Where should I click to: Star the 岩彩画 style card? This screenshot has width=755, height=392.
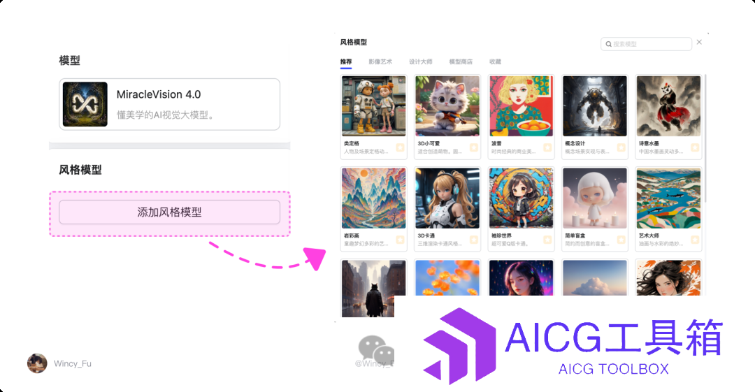pyautogui.click(x=400, y=240)
